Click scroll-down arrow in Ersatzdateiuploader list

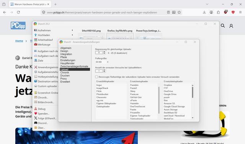193,118
